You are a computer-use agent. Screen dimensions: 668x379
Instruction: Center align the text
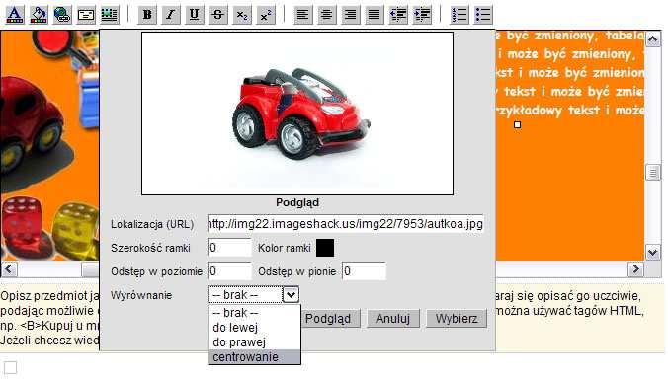point(326,15)
